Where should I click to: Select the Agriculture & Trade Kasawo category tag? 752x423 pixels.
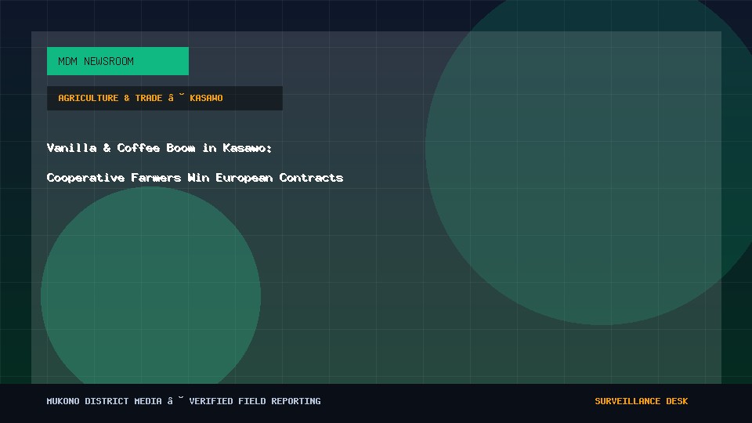[164, 98]
